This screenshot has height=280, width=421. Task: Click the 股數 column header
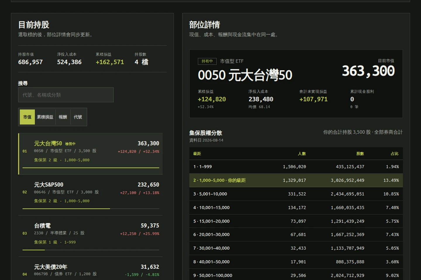[360, 154]
